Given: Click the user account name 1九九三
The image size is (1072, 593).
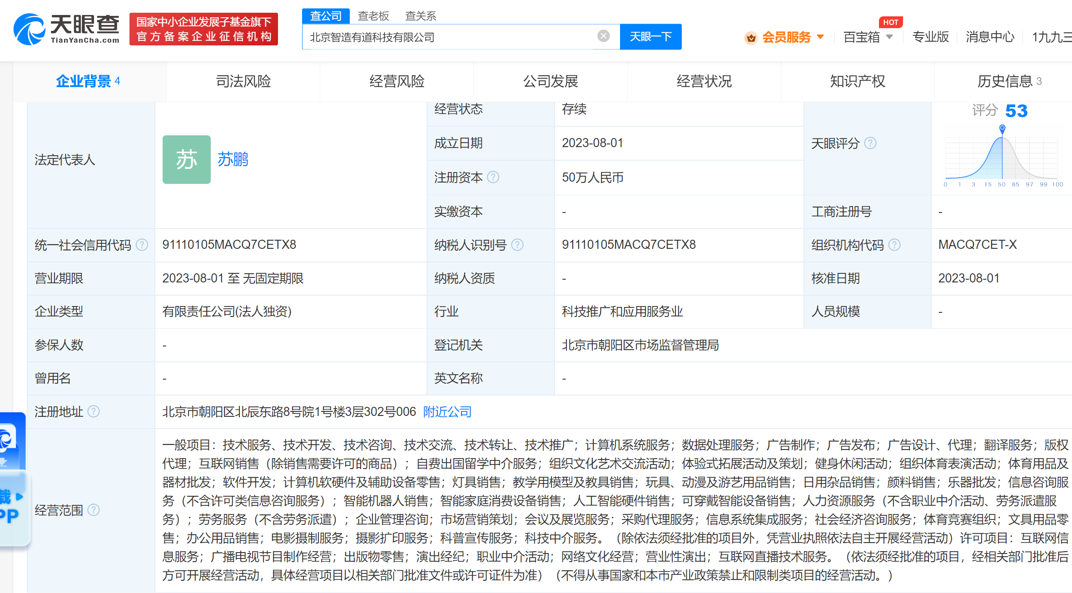Looking at the screenshot, I should [1052, 37].
